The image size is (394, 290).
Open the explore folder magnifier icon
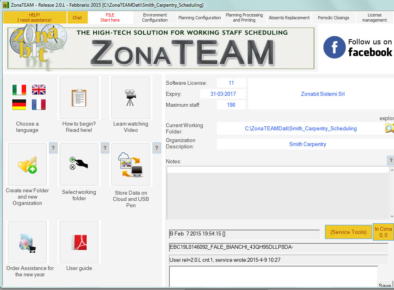(389, 128)
